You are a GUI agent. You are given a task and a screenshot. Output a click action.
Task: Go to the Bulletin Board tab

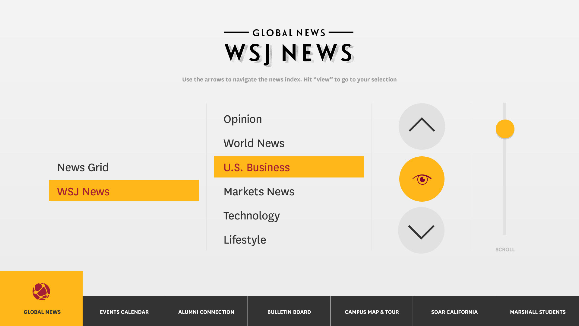coord(289,312)
